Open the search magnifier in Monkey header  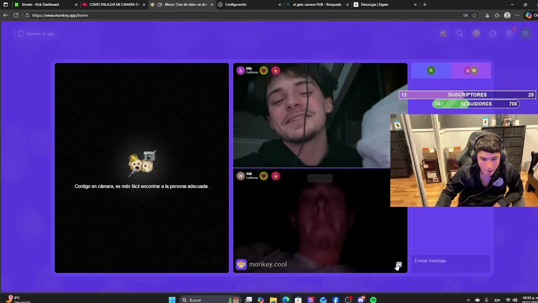(460, 34)
